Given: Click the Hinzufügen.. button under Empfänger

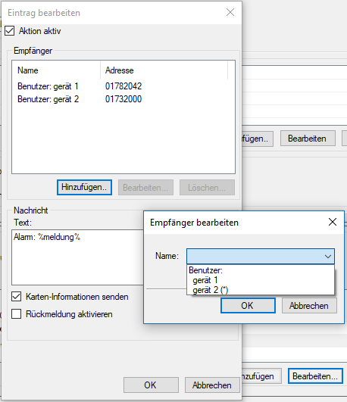Looking at the screenshot, I should click(84, 188).
